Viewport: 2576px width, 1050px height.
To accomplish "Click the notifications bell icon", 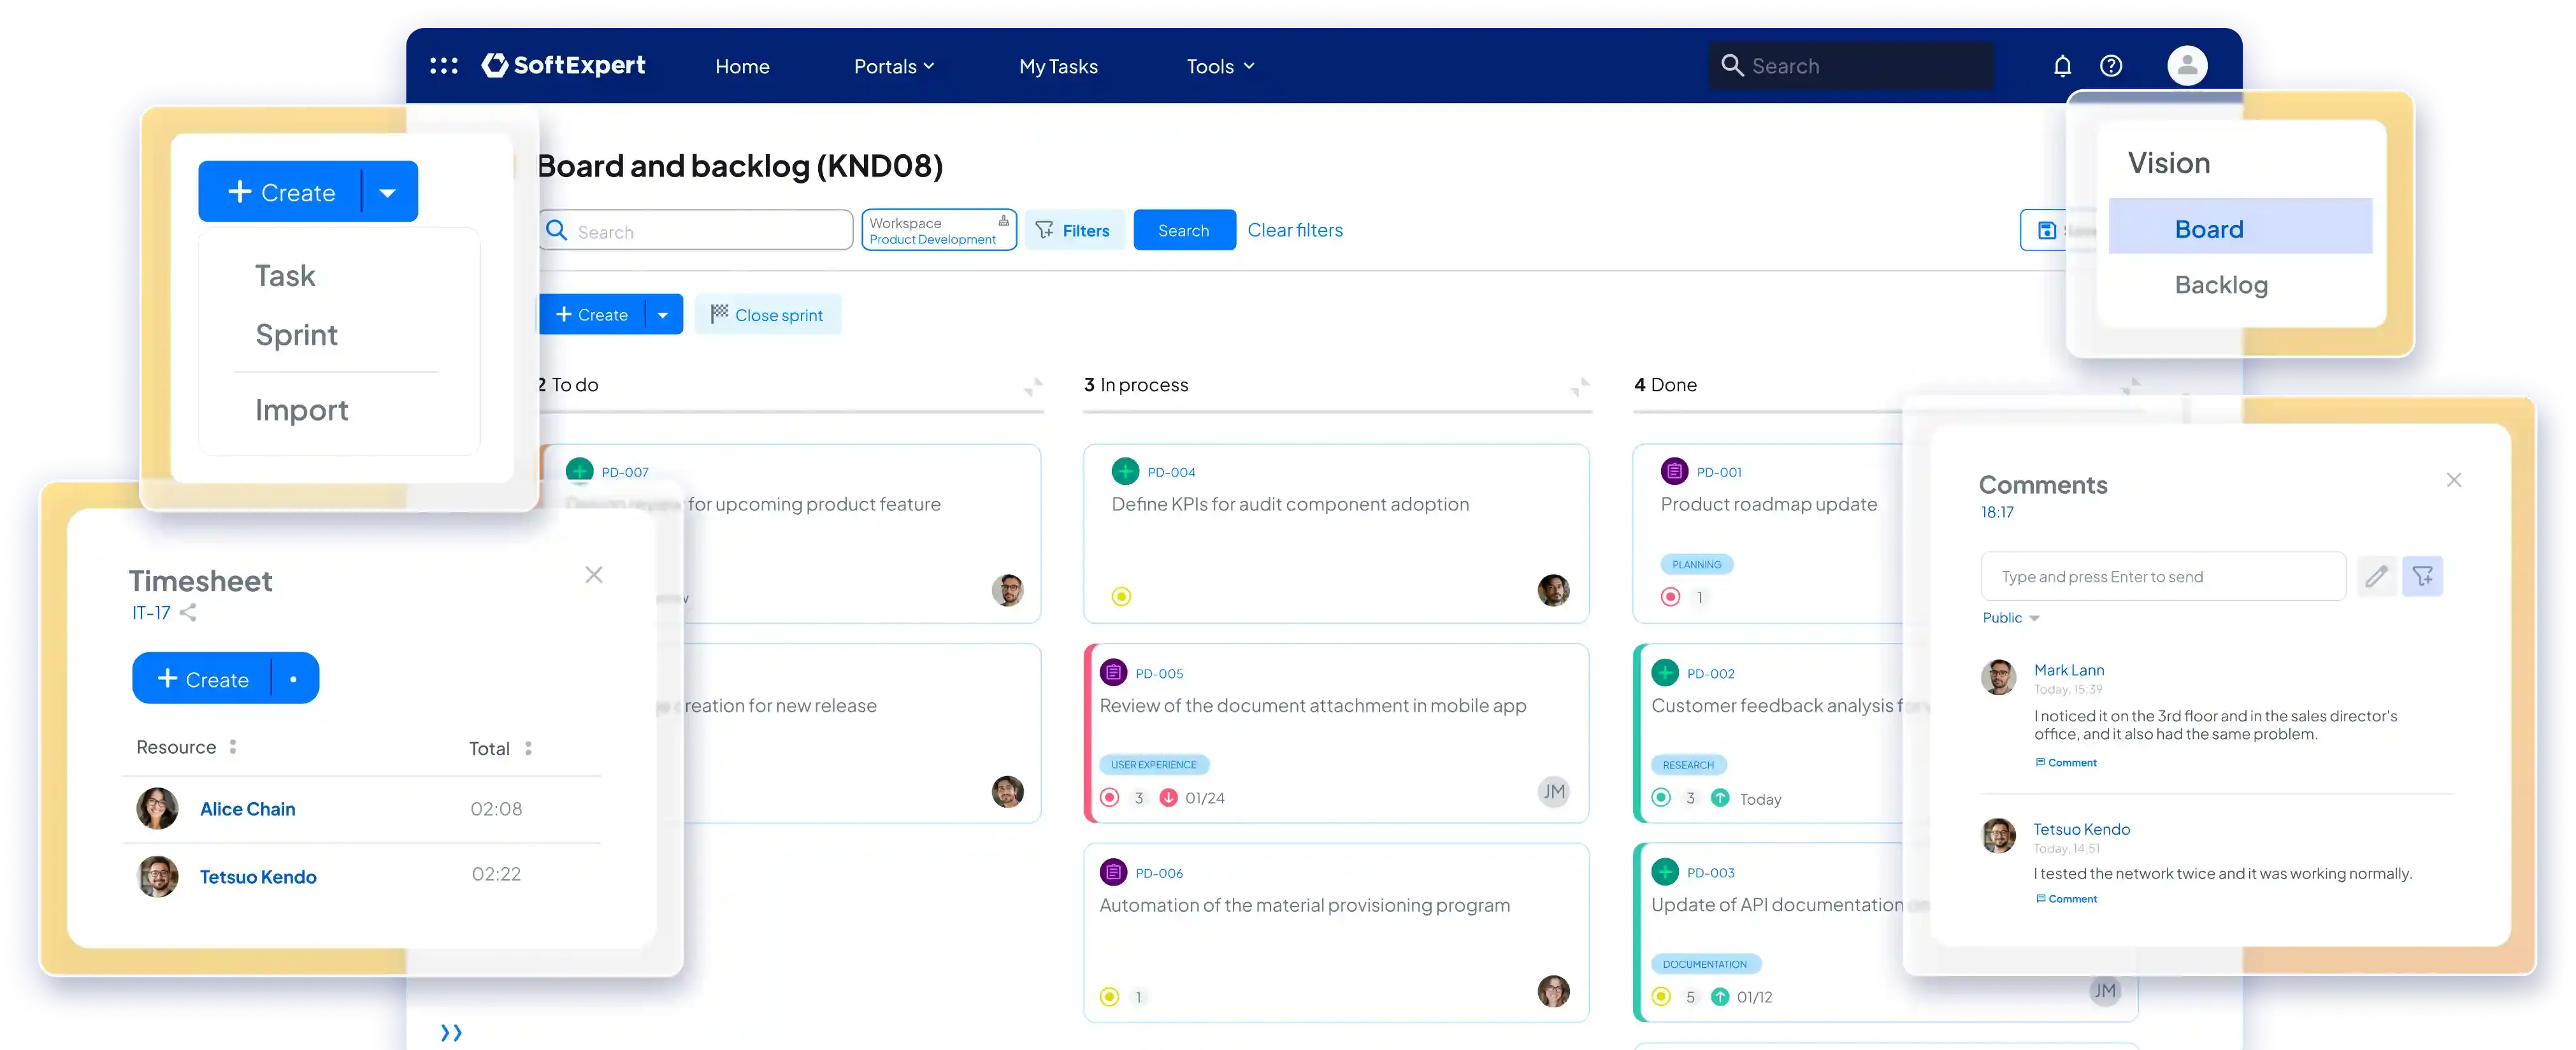I will (2062, 66).
